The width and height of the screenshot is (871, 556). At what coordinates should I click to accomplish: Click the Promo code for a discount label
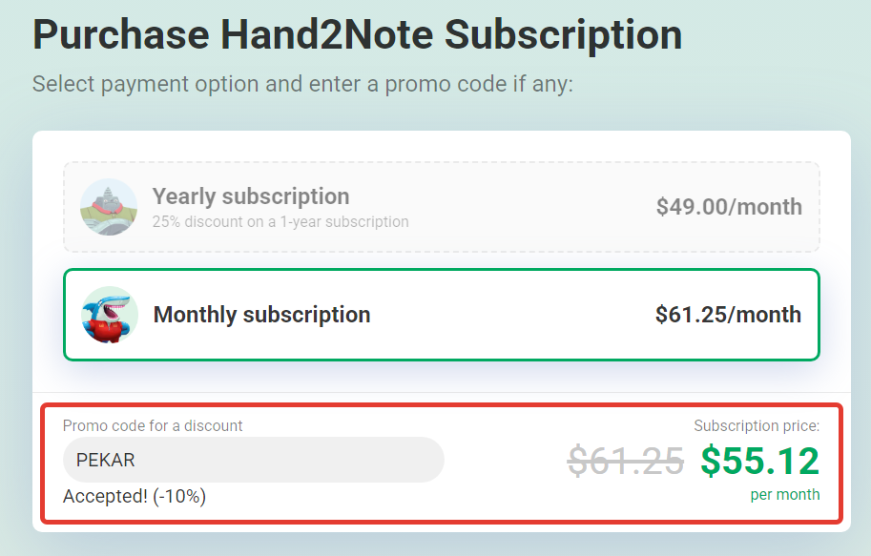click(x=153, y=426)
